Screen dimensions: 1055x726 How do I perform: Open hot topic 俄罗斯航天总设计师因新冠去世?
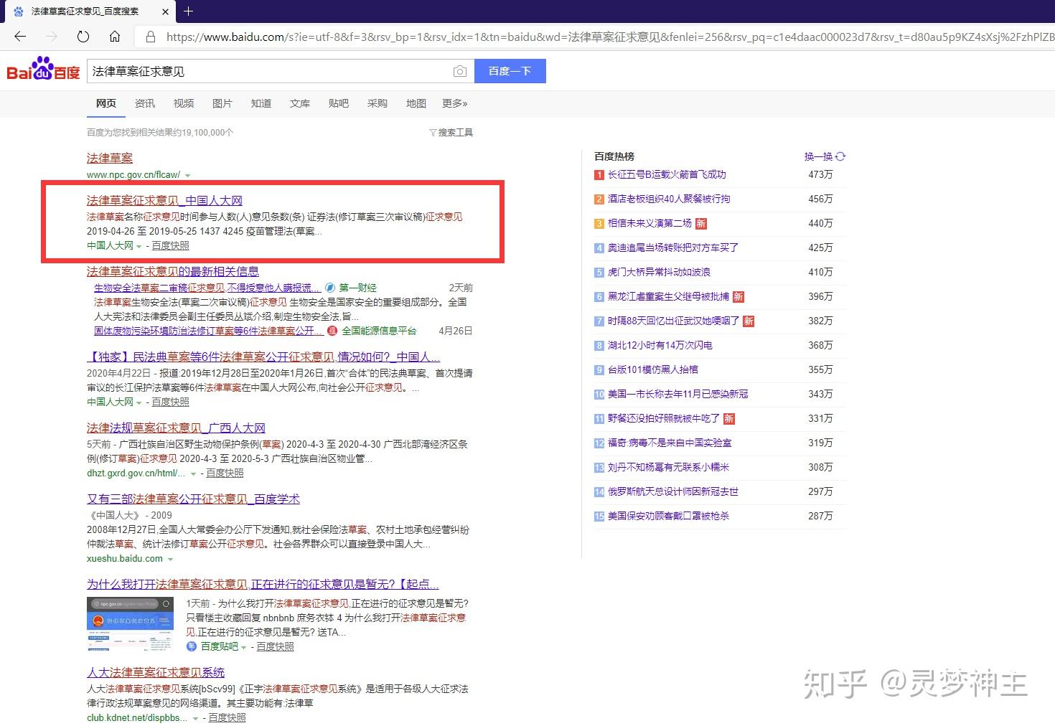[673, 491]
